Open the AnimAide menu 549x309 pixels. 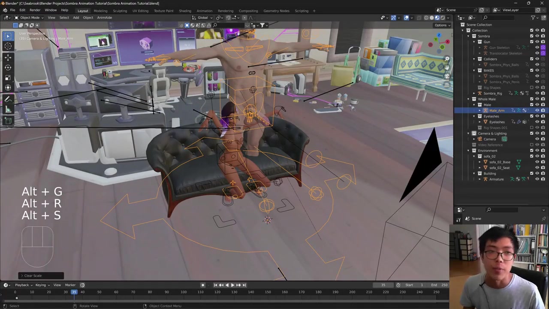tap(104, 18)
